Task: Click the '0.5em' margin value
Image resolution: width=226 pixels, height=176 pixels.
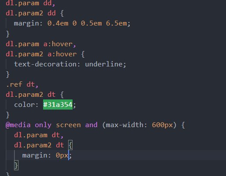Action: 91,23
